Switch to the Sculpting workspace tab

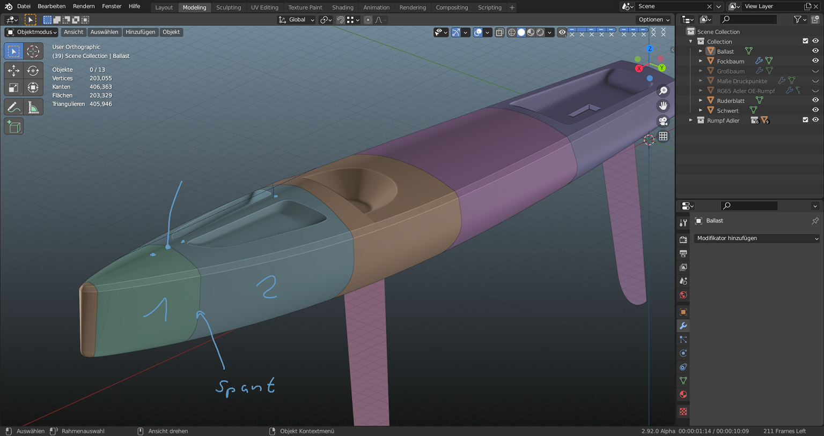pos(229,7)
